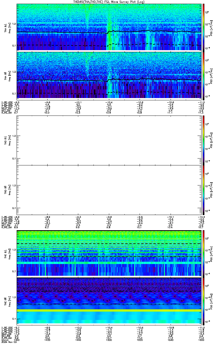Screen dimensions: 215x344
Task: Click the 1400 time tick label
Action: (x=17, y=340)
